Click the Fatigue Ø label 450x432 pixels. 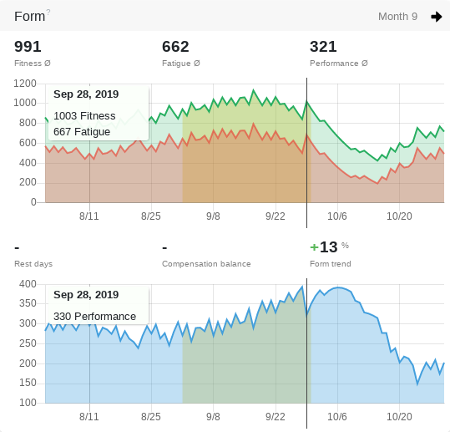tap(181, 64)
